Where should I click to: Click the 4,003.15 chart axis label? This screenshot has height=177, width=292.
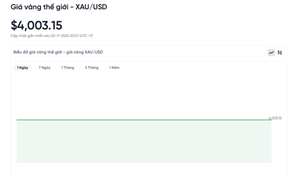(x=275, y=118)
